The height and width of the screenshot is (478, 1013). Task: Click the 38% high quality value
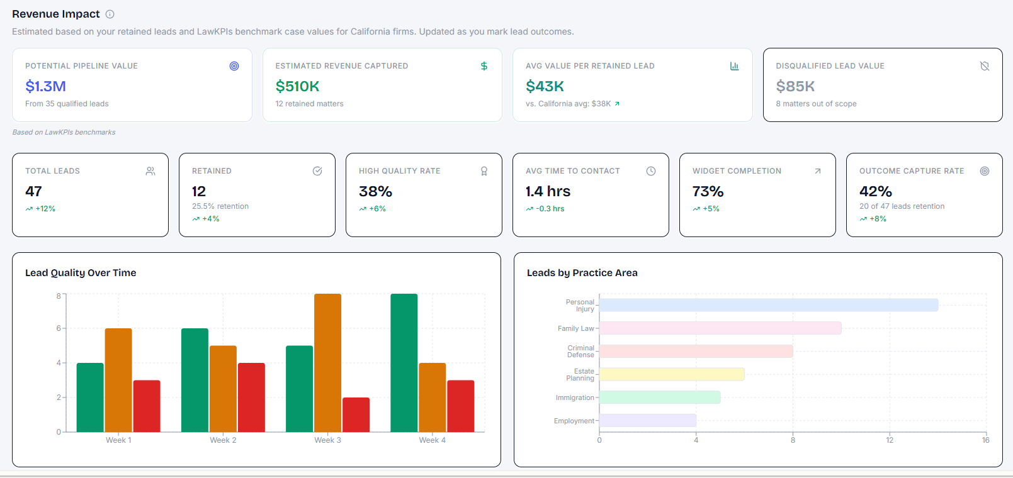point(375,191)
